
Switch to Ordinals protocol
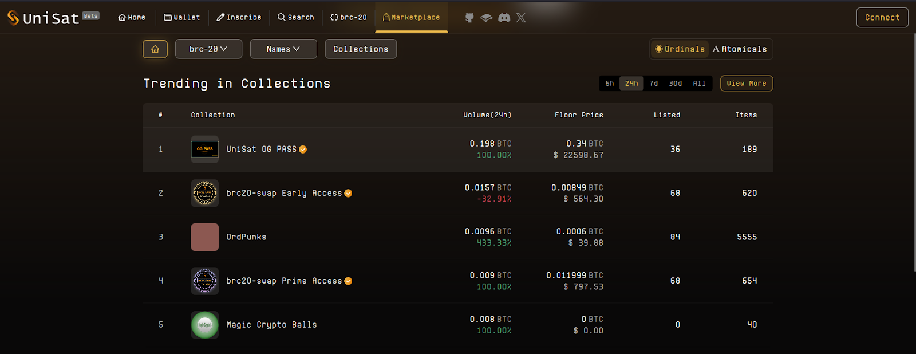pyautogui.click(x=680, y=49)
